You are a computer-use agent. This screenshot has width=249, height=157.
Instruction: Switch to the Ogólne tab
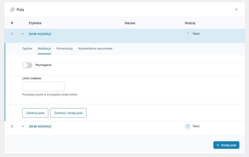(27, 49)
